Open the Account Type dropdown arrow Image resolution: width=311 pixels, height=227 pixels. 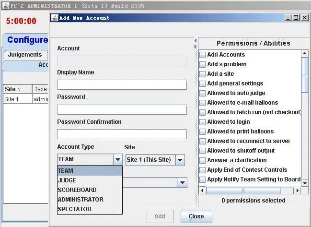(117, 159)
